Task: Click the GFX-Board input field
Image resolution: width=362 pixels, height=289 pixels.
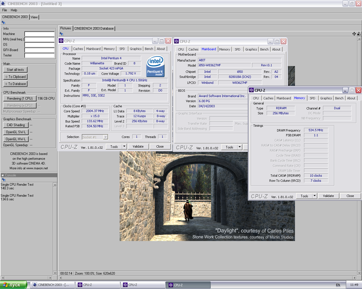Action: point(40,50)
